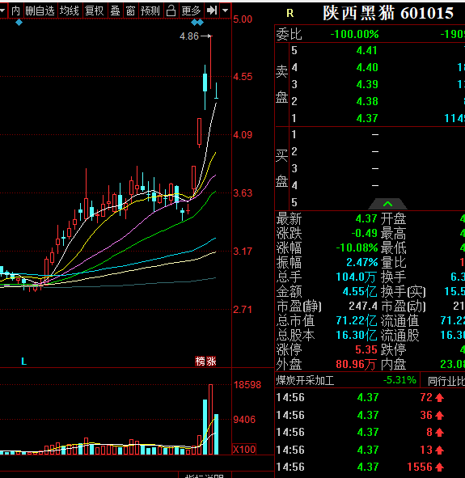Click the 14:56 tick with volume 72
Image resolution: width=465 pixels, height=478 pixels.
[x=370, y=397]
